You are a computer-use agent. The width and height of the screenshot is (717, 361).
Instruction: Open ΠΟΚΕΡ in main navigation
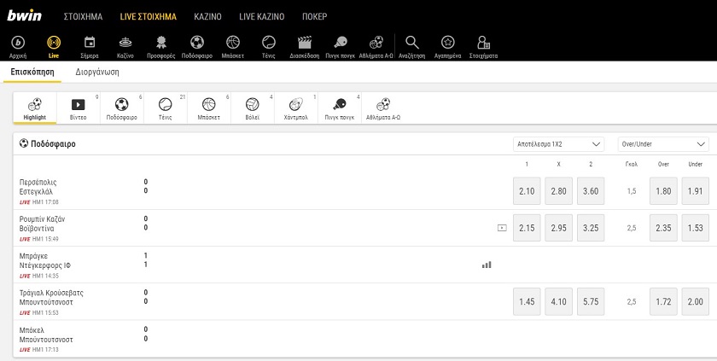pos(315,16)
